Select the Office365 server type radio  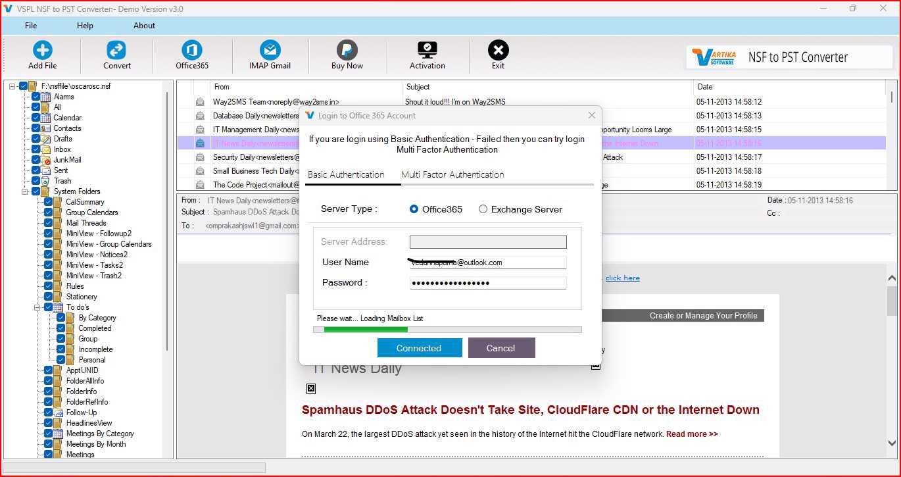(414, 209)
